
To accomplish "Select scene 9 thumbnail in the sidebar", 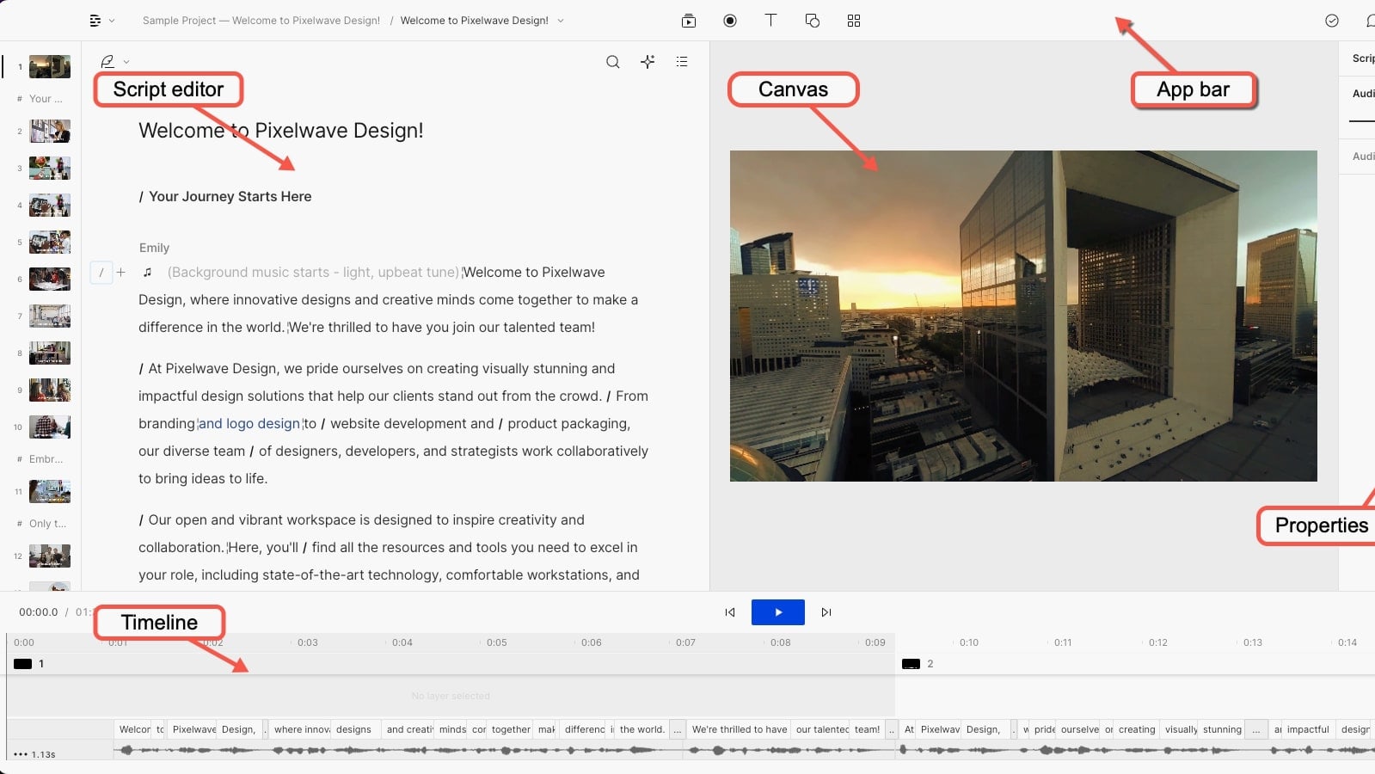I will tap(50, 390).
